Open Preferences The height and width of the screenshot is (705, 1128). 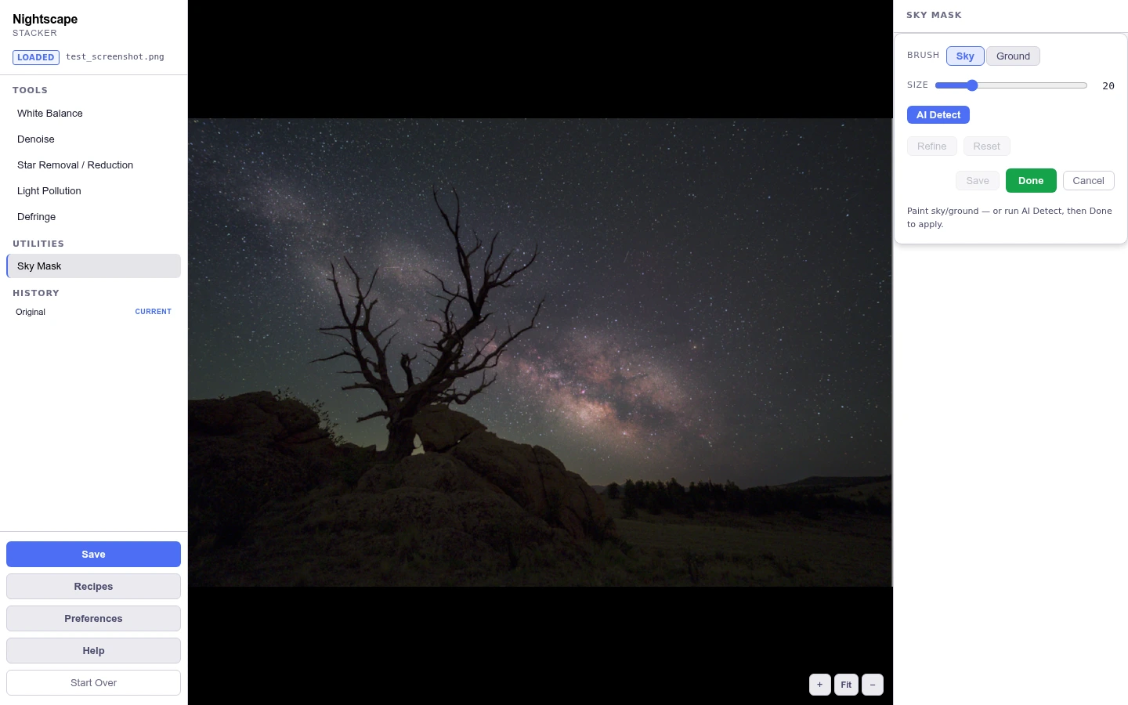[93, 619]
